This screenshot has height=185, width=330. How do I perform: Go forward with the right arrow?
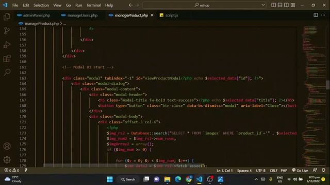[x=137, y=5]
